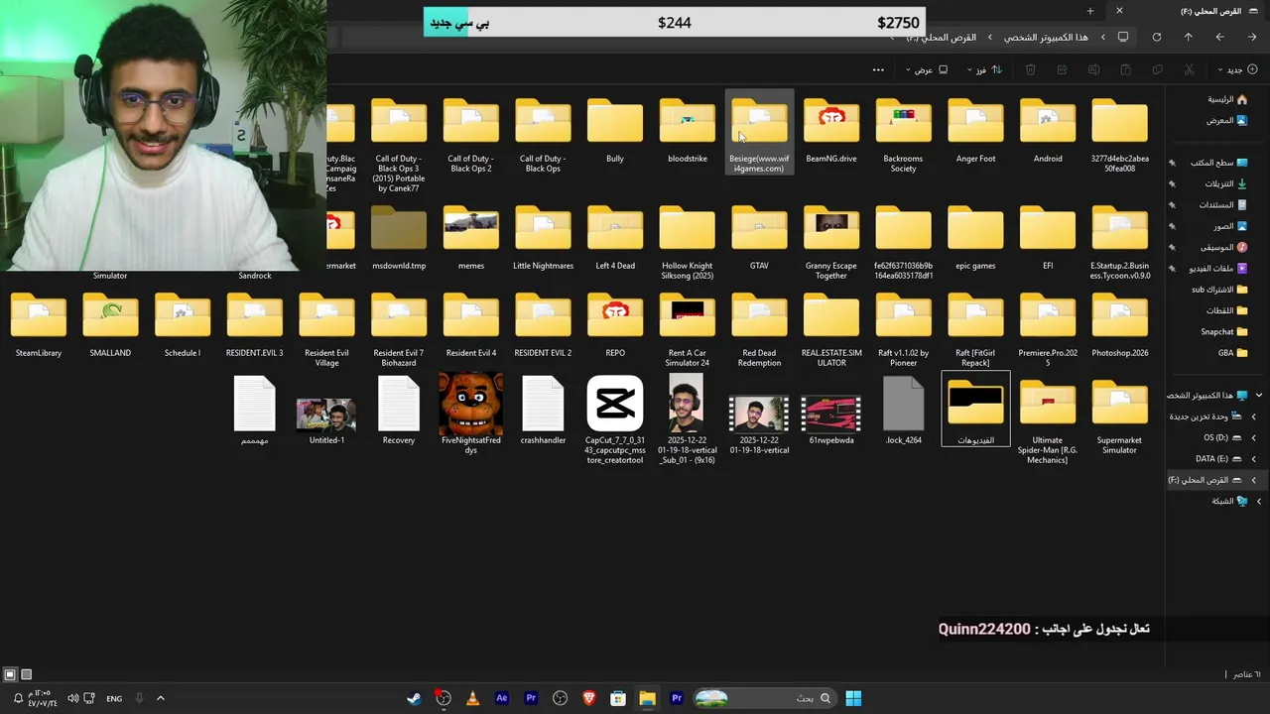Switch to details view using status bar toggle
The height and width of the screenshot is (714, 1270).
pyautogui.click(x=27, y=674)
